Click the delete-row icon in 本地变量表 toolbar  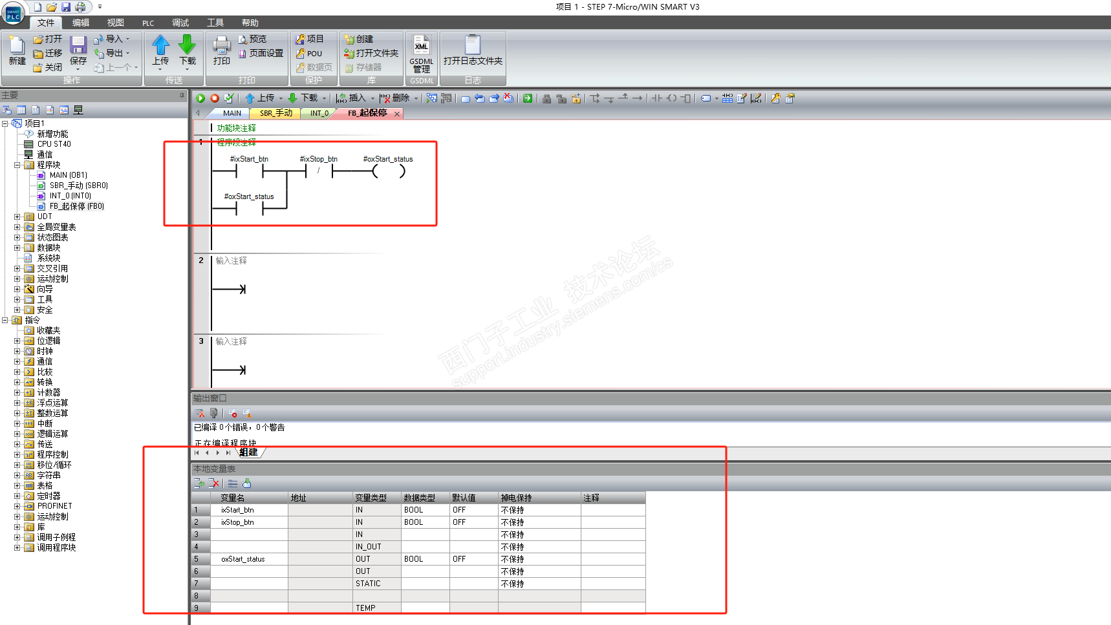[214, 483]
